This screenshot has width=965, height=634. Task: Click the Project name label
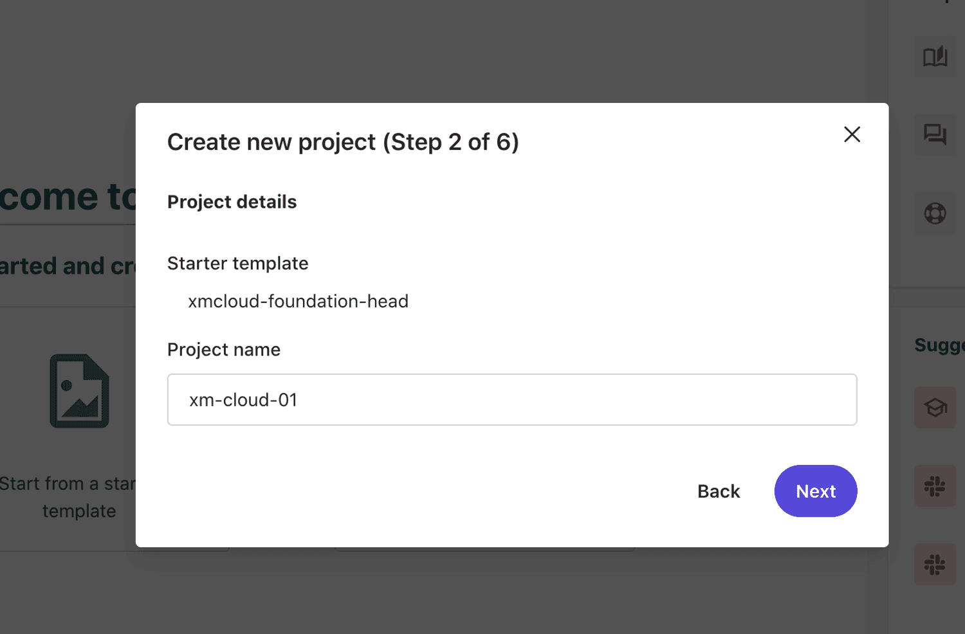click(224, 349)
